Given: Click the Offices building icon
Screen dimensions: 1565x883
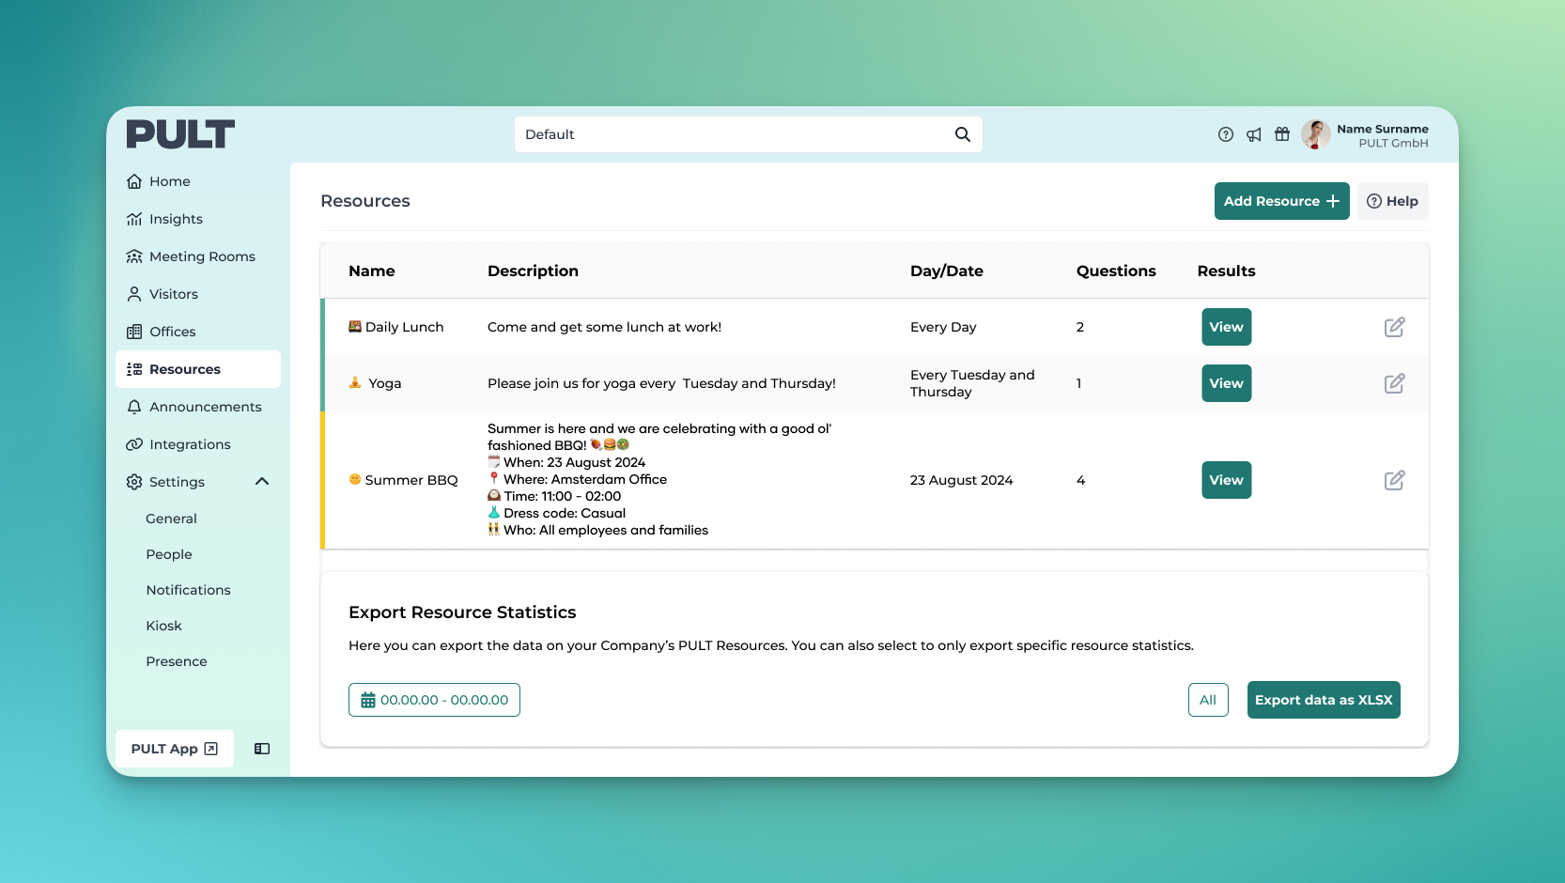Looking at the screenshot, I should [134, 332].
